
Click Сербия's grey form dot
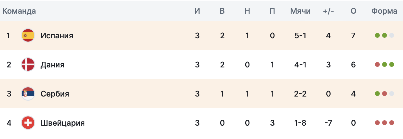point(392,94)
